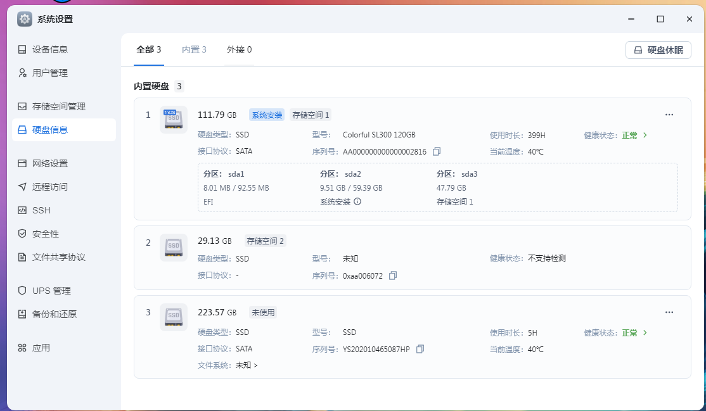706x411 pixels.
Task: Click the 系统安装 tag on disk 1
Action: click(x=267, y=115)
